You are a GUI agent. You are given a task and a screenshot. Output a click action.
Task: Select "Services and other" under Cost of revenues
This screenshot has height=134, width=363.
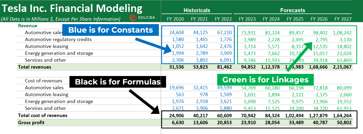tap(46, 108)
